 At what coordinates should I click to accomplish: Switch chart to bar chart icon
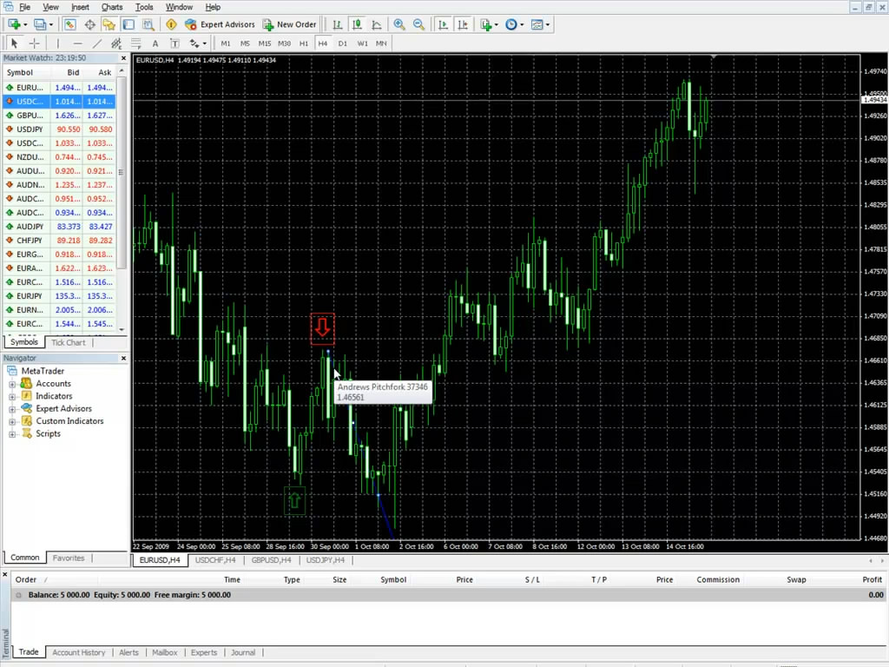(x=338, y=24)
